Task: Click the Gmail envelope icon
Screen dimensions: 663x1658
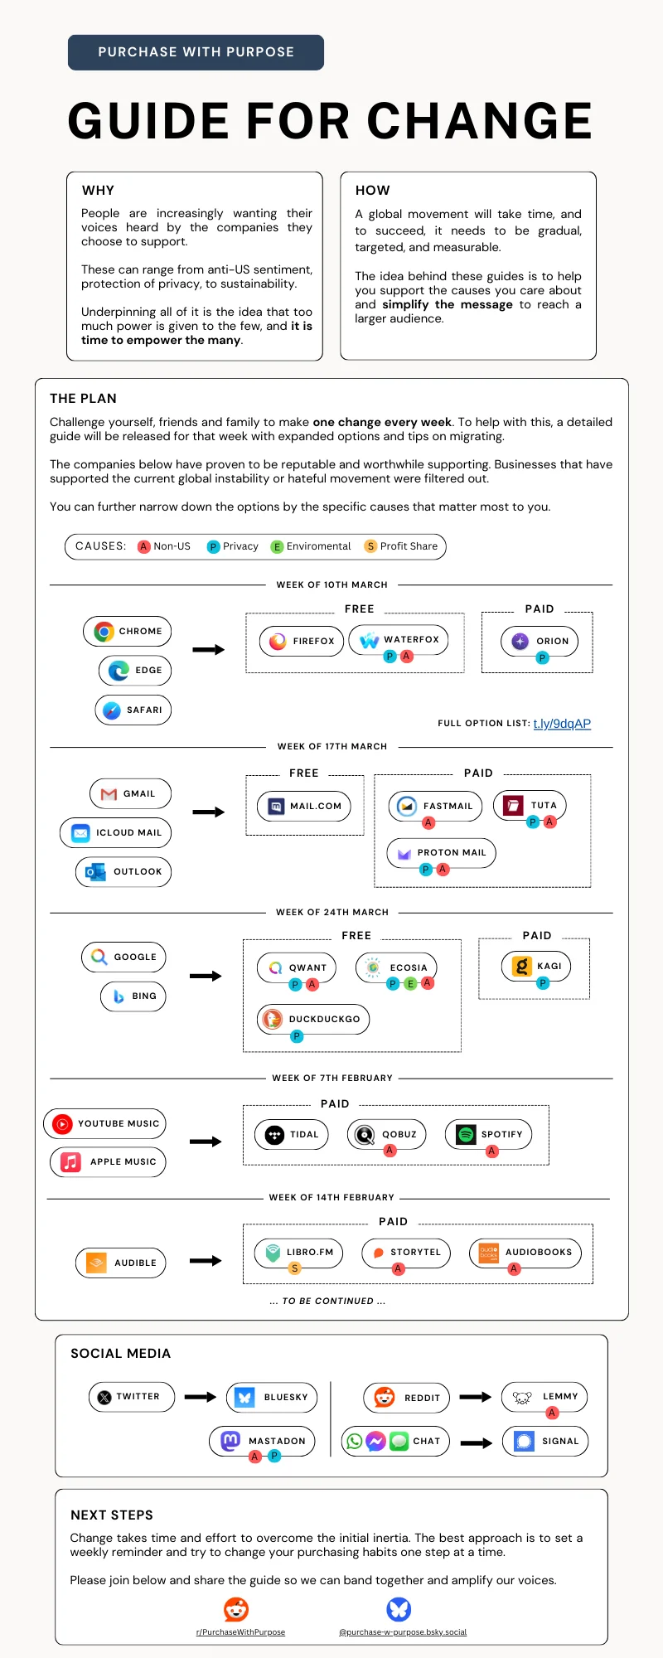Action: coord(109,794)
